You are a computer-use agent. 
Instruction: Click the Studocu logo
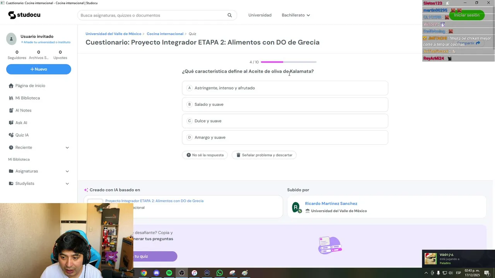click(24, 15)
